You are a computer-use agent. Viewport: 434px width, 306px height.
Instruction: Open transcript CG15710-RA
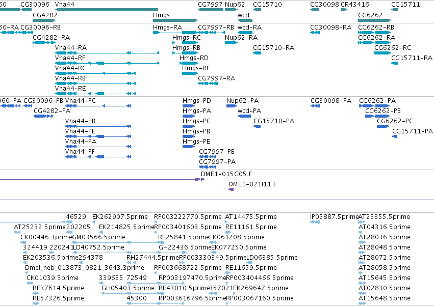click(x=257, y=53)
